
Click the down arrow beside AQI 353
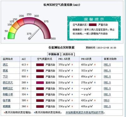(x=27, y=88)
